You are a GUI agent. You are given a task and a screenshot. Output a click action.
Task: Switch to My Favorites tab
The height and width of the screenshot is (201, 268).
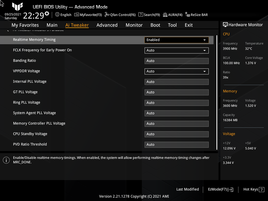[x=25, y=25]
